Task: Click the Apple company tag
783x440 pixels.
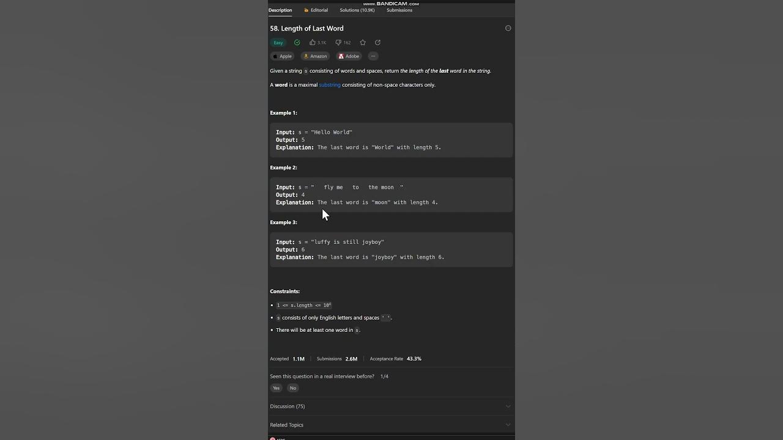Action: tap(282, 56)
